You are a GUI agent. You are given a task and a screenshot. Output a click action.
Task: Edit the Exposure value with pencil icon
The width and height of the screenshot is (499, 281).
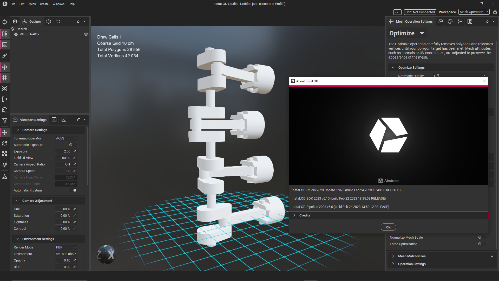pyautogui.click(x=75, y=151)
